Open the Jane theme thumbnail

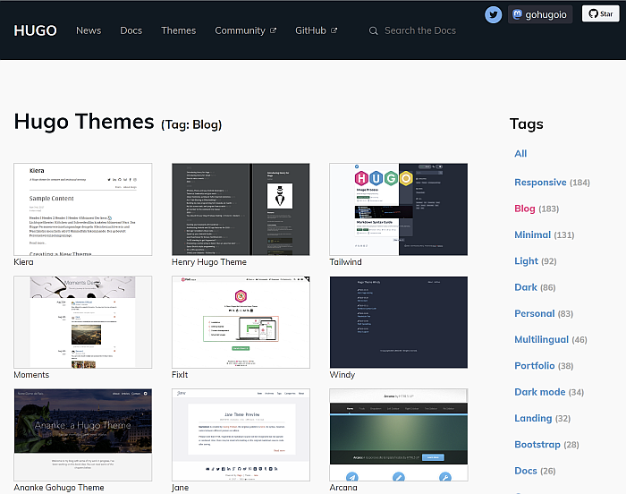(x=241, y=435)
